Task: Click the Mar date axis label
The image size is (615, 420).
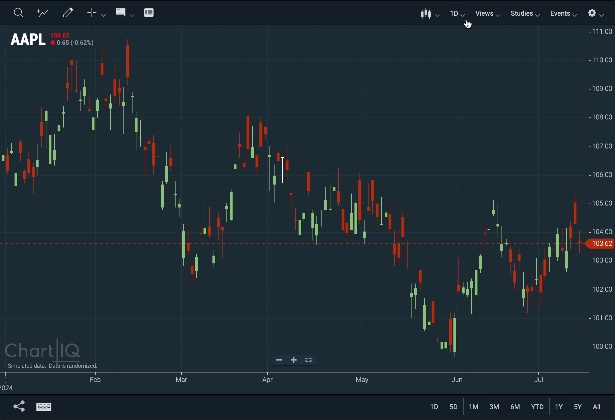Action: coord(181,380)
